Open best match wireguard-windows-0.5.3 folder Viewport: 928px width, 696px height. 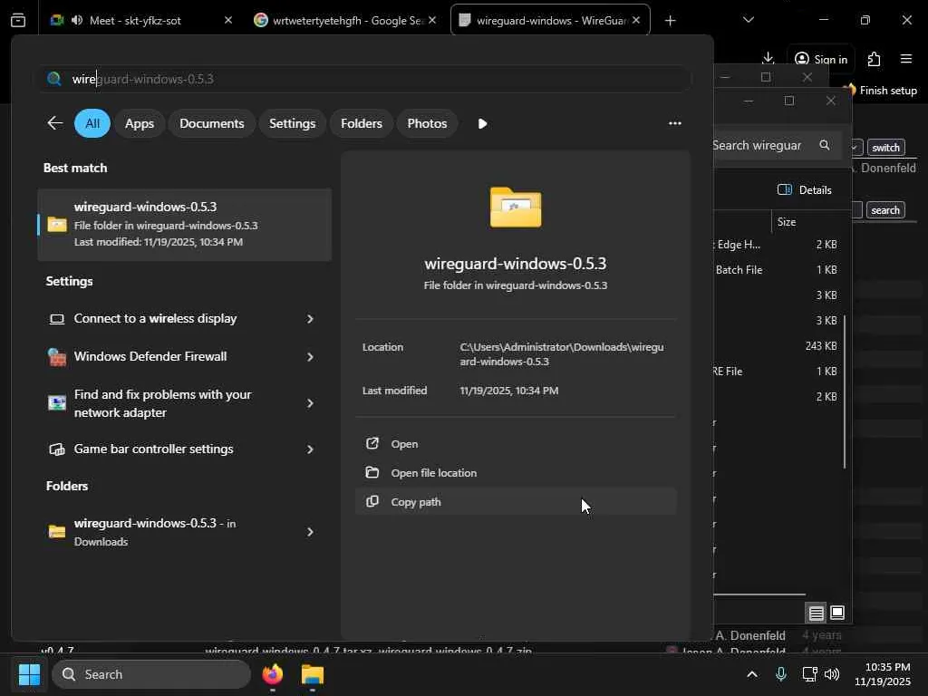(x=184, y=225)
